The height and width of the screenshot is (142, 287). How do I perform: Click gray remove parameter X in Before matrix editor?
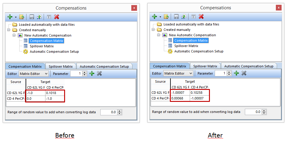pyautogui.click(x=99, y=73)
